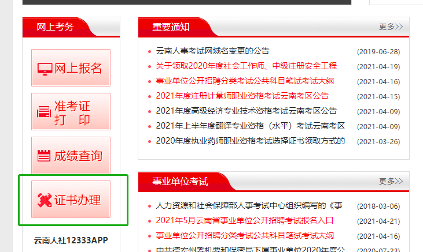Viewport: 423px width, 252px height.
Task: Open 准考证打印 admission ticket printing
Action: [72, 112]
